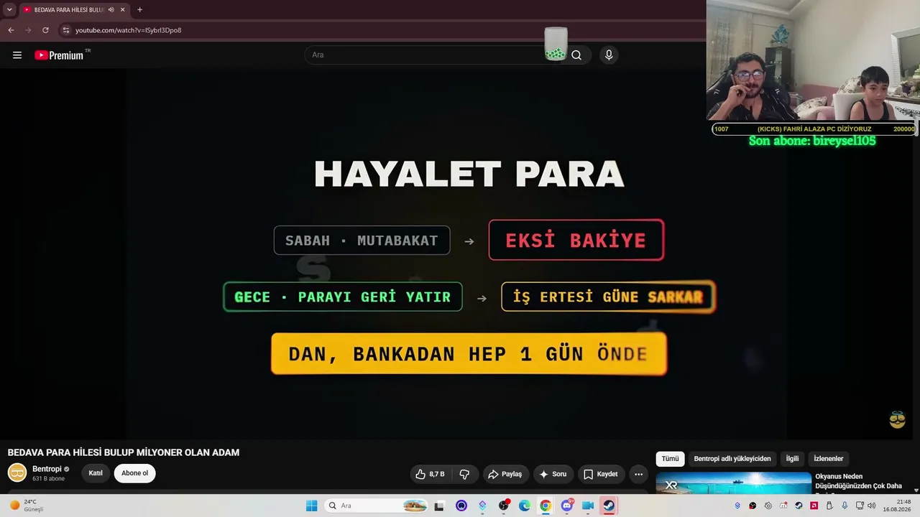This screenshot has width=920, height=517.
Task: Mute the tab via speaker icon
Action: (111, 10)
